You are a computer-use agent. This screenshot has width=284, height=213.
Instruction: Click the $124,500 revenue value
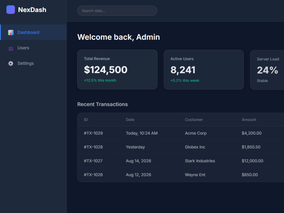tap(106, 70)
